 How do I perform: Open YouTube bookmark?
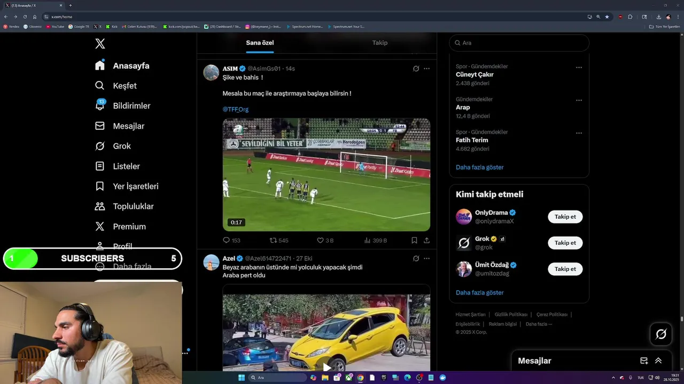pyautogui.click(x=55, y=26)
